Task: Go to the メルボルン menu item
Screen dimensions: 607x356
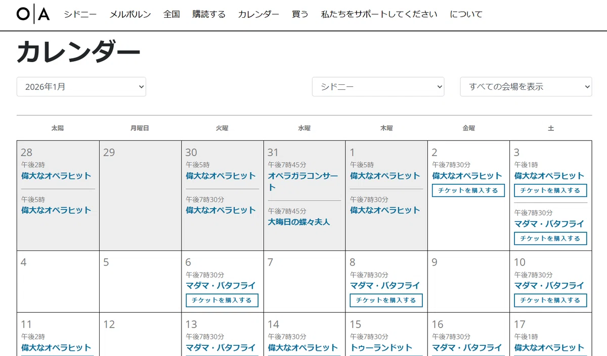Action: point(130,14)
